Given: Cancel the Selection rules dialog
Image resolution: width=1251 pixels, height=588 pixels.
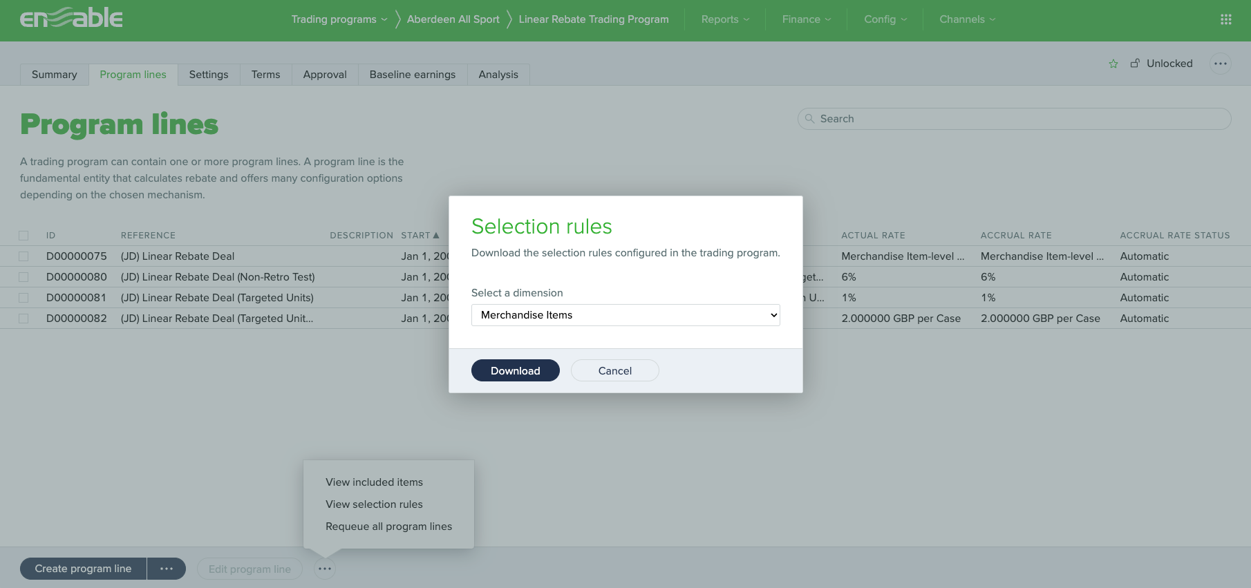Looking at the screenshot, I should [x=615, y=370].
